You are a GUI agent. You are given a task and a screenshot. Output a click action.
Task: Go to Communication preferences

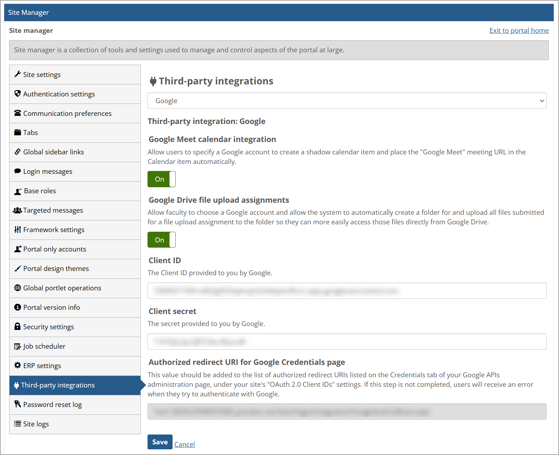pyautogui.click(x=75, y=113)
